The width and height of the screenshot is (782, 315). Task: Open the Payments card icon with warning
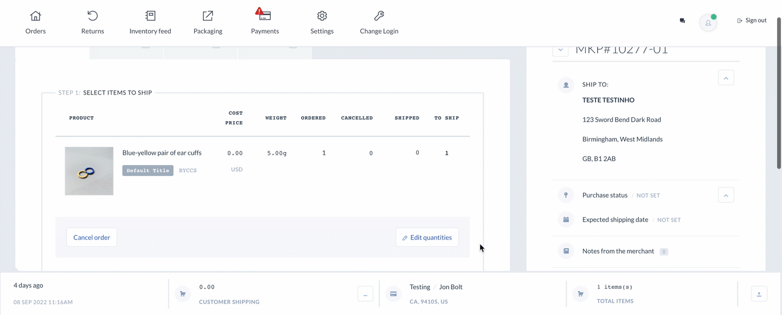tap(264, 15)
